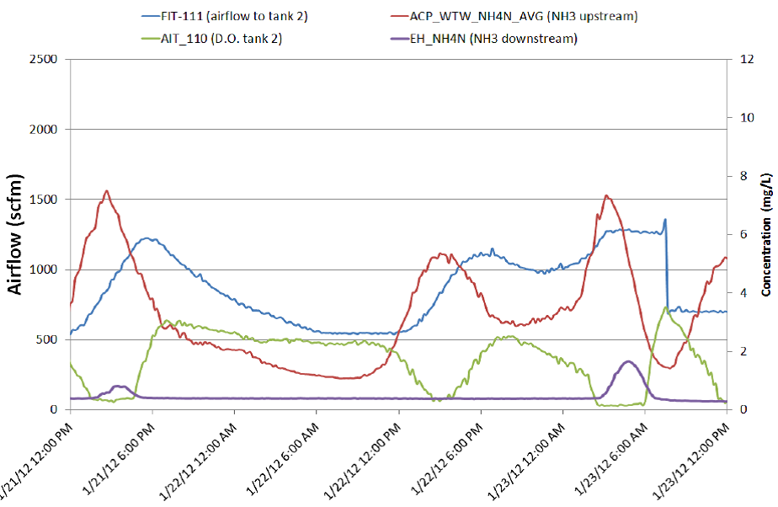Click the 1/21/12 6:00 PM time label
This screenshot has width=778, height=507.
pos(119,459)
